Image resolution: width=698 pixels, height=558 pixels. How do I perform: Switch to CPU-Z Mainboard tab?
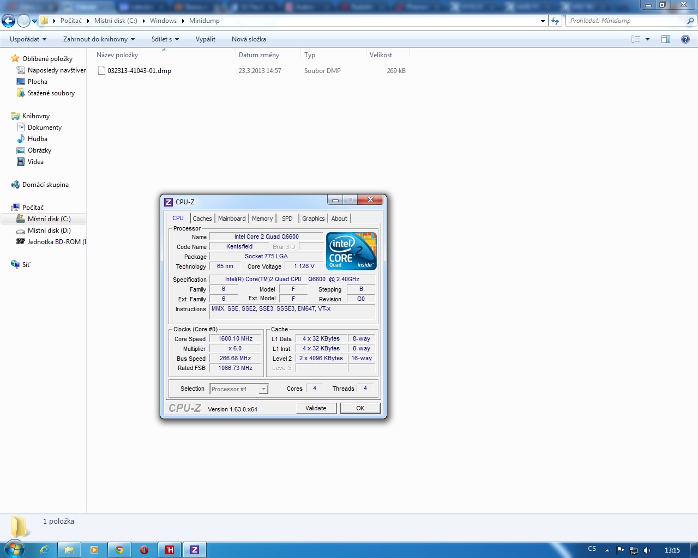[x=232, y=219]
